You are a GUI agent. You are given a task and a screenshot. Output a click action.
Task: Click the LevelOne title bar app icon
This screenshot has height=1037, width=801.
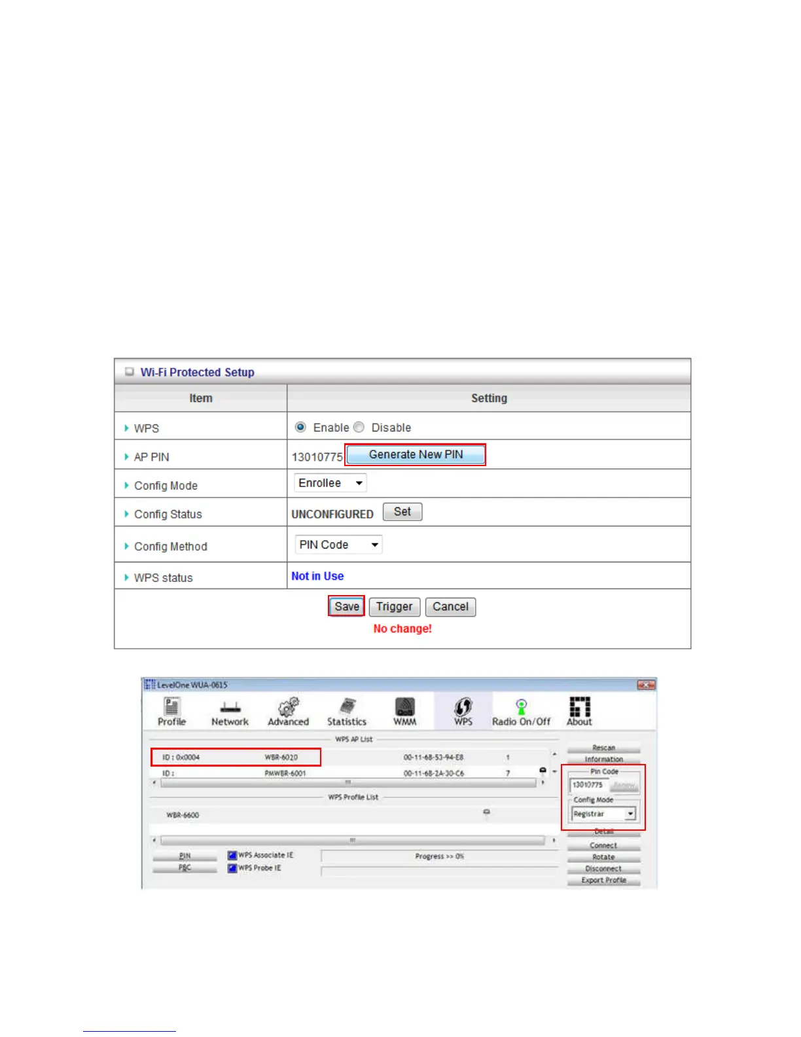pyautogui.click(x=149, y=685)
